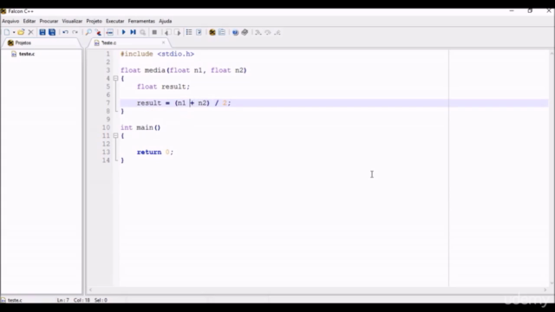Click the editor horizontal scrollbar track
This screenshot has height=312, width=555.
click(x=317, y=289)
